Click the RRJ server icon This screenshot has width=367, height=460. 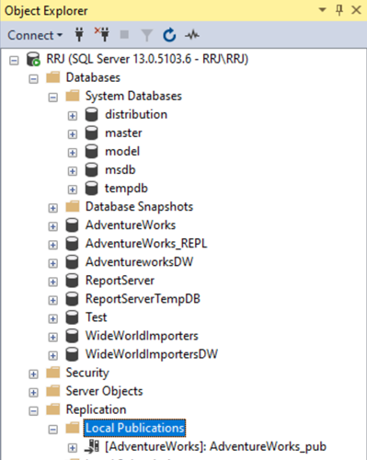(x=33, y=59)
